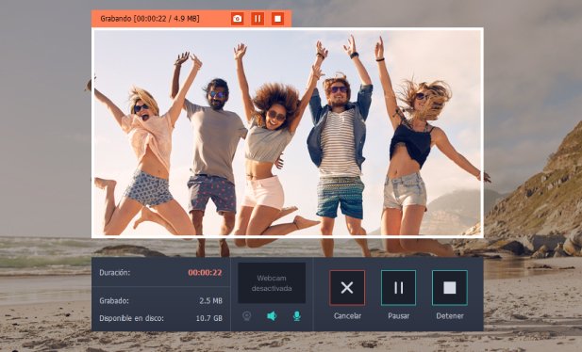This screenshot has height=352, width=582.
Task: Click the Disponible en disco label
Action: [x=131, y=318]
